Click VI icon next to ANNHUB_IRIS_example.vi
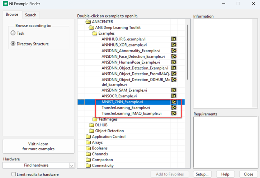Screen dimensions: 260x178 (x=174, y=39)
